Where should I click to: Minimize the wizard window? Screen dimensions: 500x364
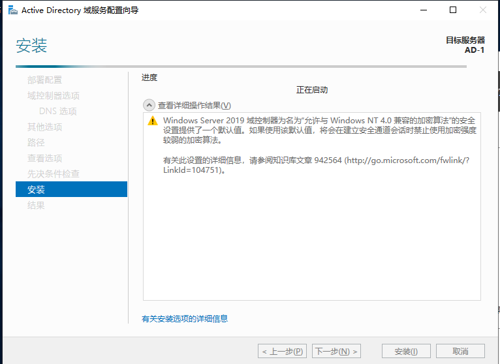click(424, 10)
